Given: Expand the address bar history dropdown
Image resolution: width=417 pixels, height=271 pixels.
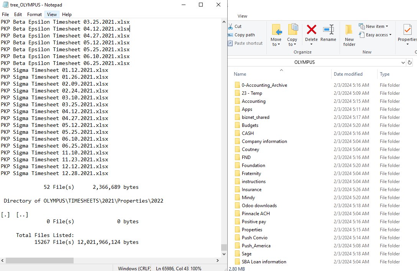Looking at the screenshot, I should [403, 62].
